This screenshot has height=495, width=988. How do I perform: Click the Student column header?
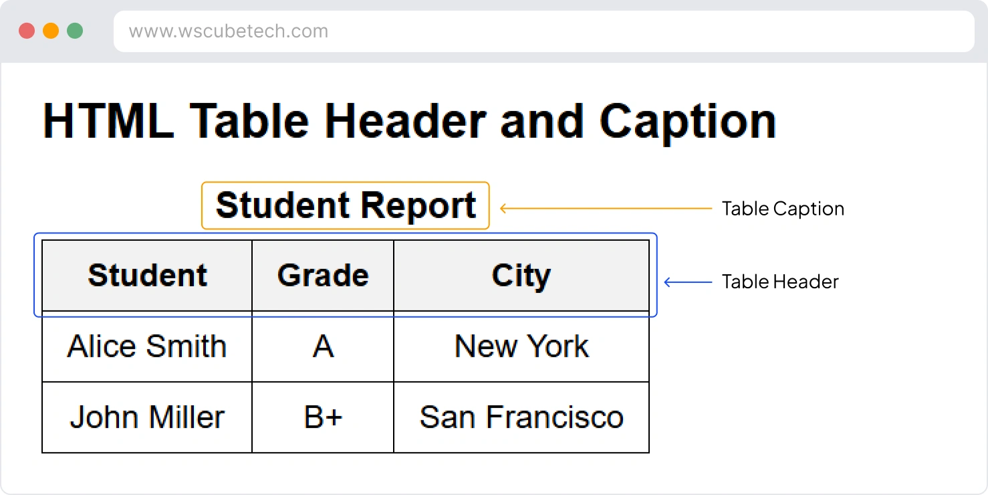tap(147, 276)
